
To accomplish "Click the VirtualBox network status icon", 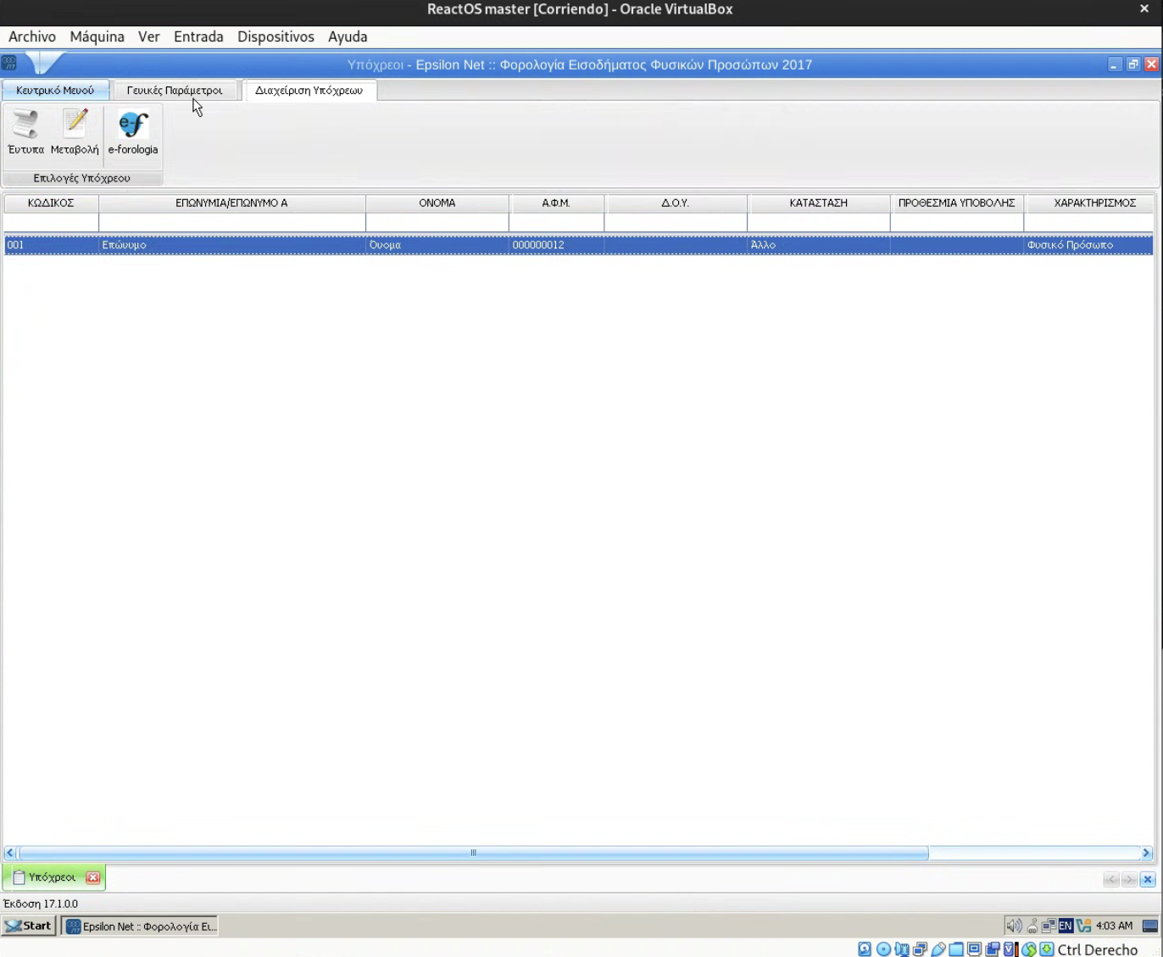I will (x=920, y=949).
